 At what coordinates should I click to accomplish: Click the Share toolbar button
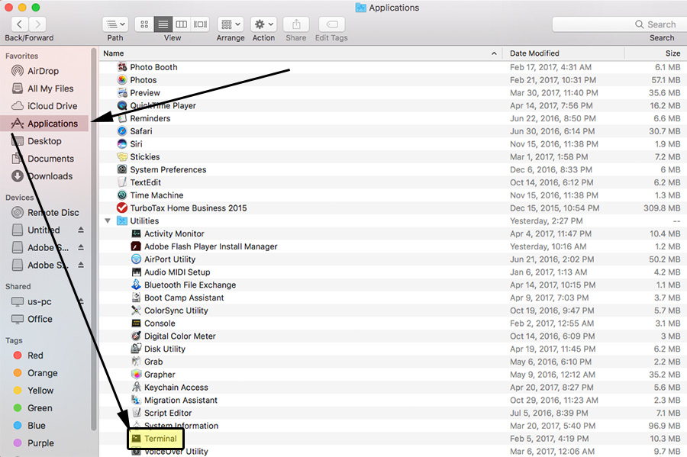296,24
